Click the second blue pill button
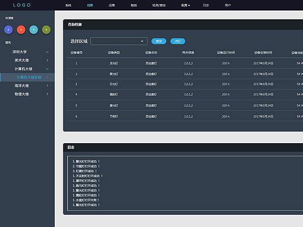The height and width of the screenshot is (227, 303). (x=178, y=41)
